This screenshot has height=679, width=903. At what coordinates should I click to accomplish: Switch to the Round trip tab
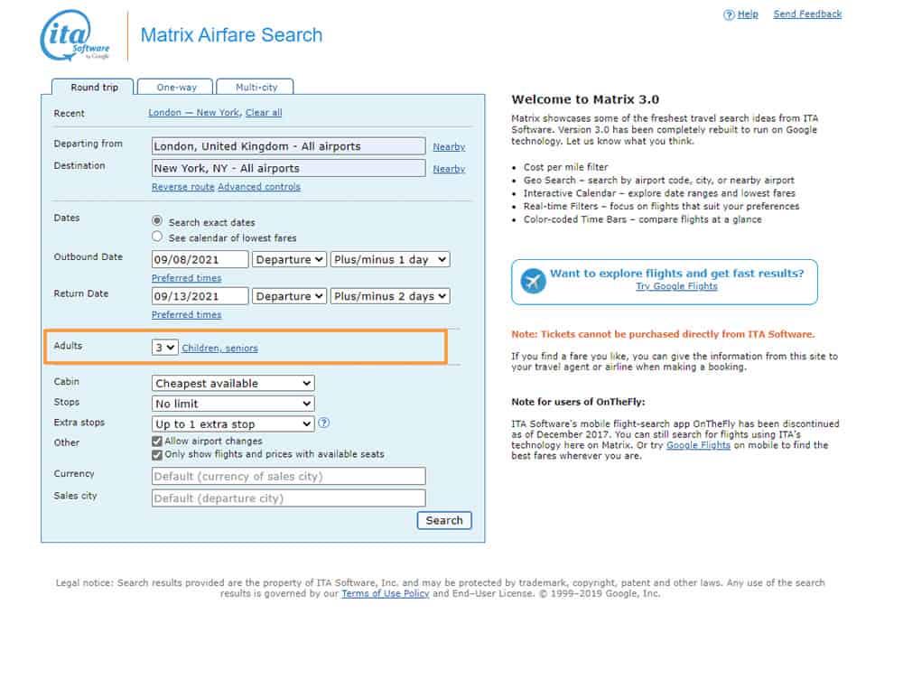pyautogui.click(x=93, y=87)
